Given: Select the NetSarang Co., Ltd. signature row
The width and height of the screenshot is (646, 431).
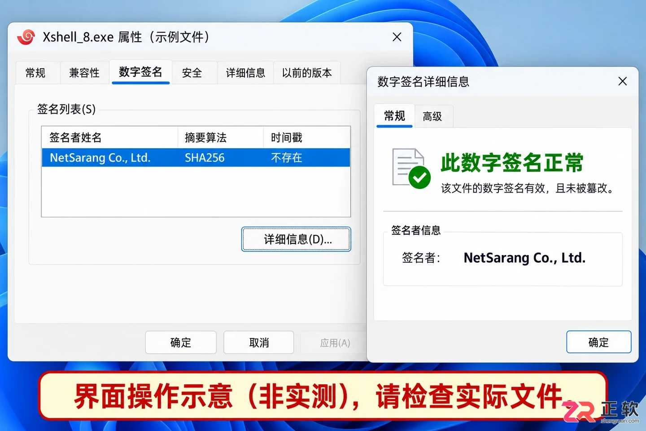Looking at the screenshot, I should (x=196, y=158).
